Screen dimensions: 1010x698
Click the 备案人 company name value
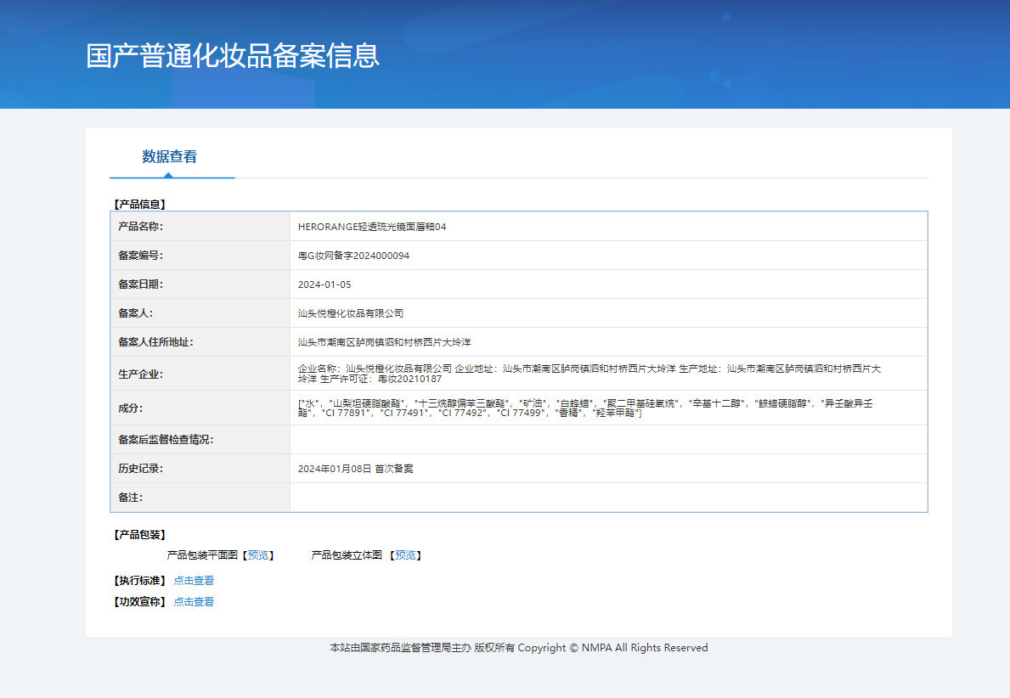pos(351,313)
